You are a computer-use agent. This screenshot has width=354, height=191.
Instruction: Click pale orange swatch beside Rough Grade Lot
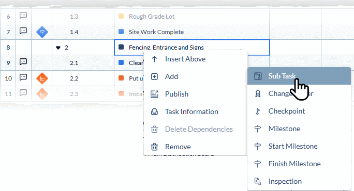tap(121, 16)
